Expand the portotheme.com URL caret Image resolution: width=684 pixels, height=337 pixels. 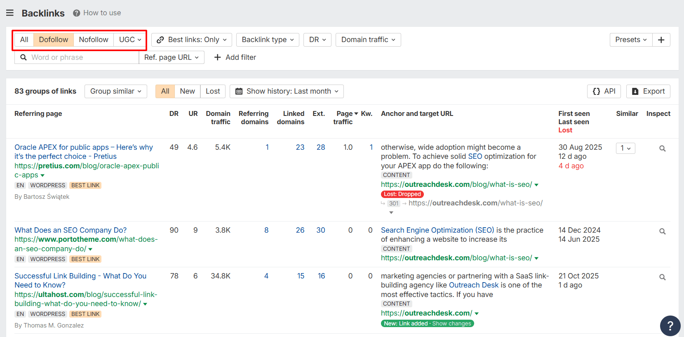tap(90, 249)
